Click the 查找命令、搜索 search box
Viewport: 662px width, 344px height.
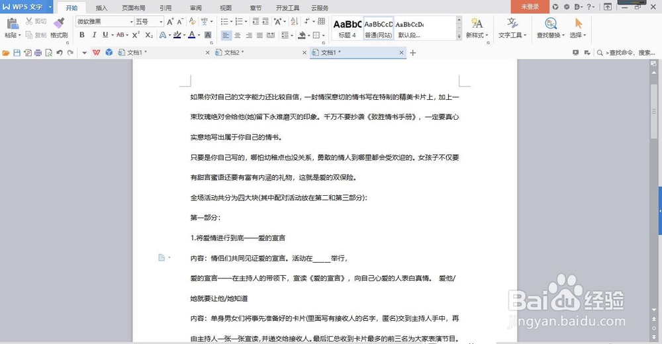point(626,53)
